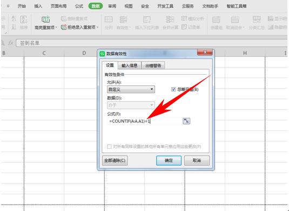Switch to the 页面布局 tab
The height and width of the screenshot is (211, 289).
[x=58, y=6]
